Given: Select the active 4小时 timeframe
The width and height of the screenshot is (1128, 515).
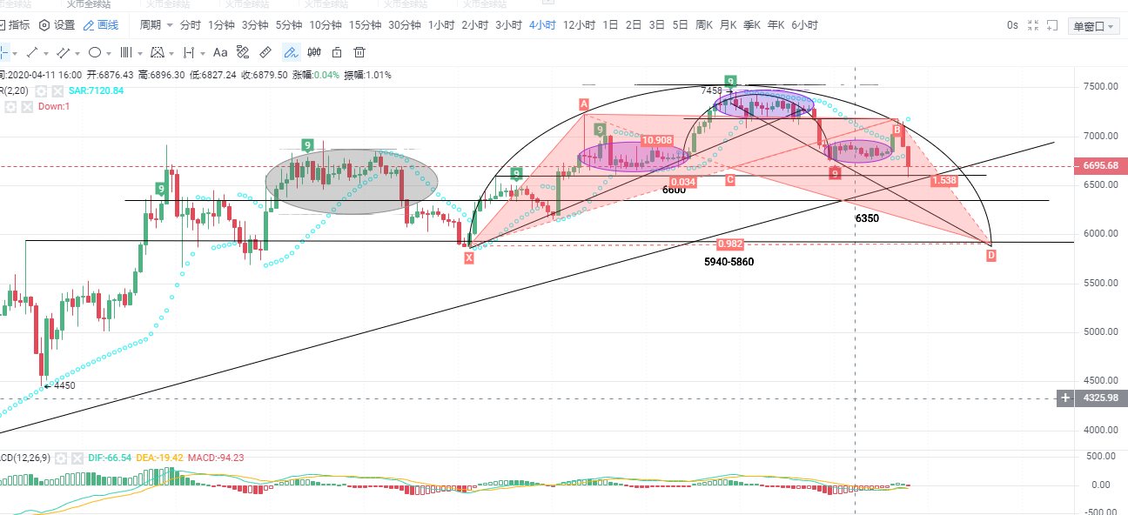Looking at the screenshot, I should [543, 25].
